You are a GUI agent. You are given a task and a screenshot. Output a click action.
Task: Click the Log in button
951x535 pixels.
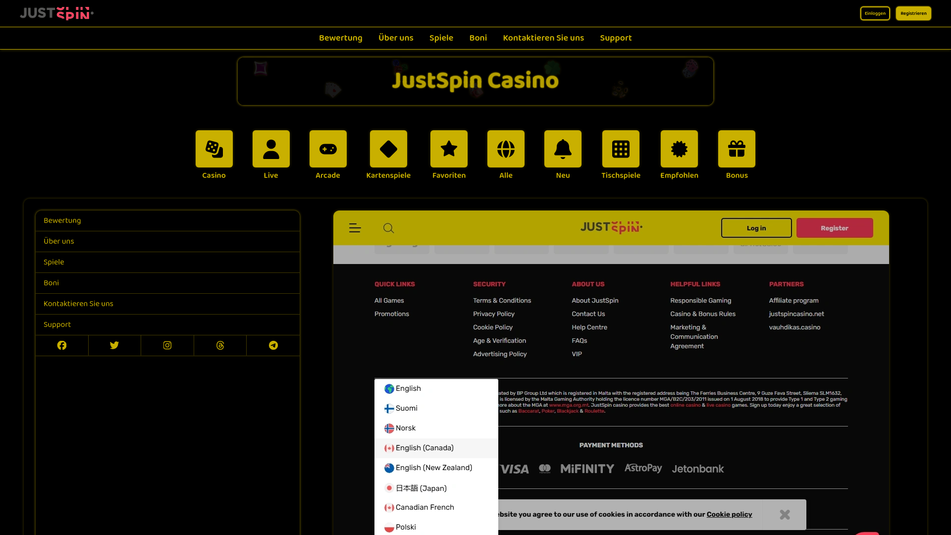pos(756,228)
